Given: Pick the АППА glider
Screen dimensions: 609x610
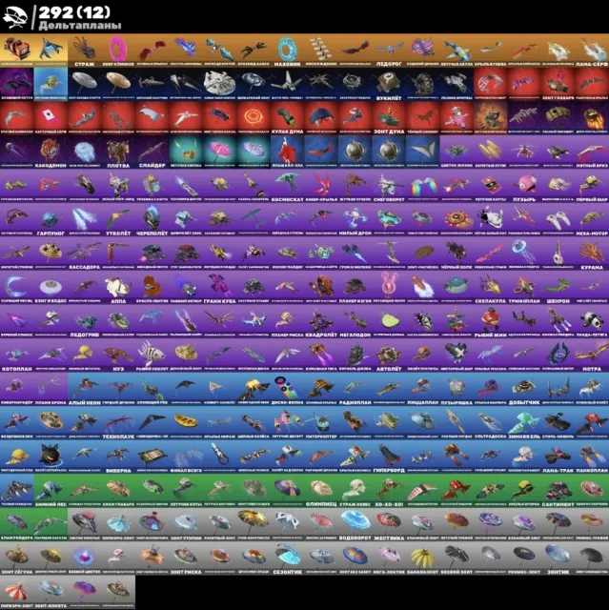Looking at the screenshot, I should point(118,288).
